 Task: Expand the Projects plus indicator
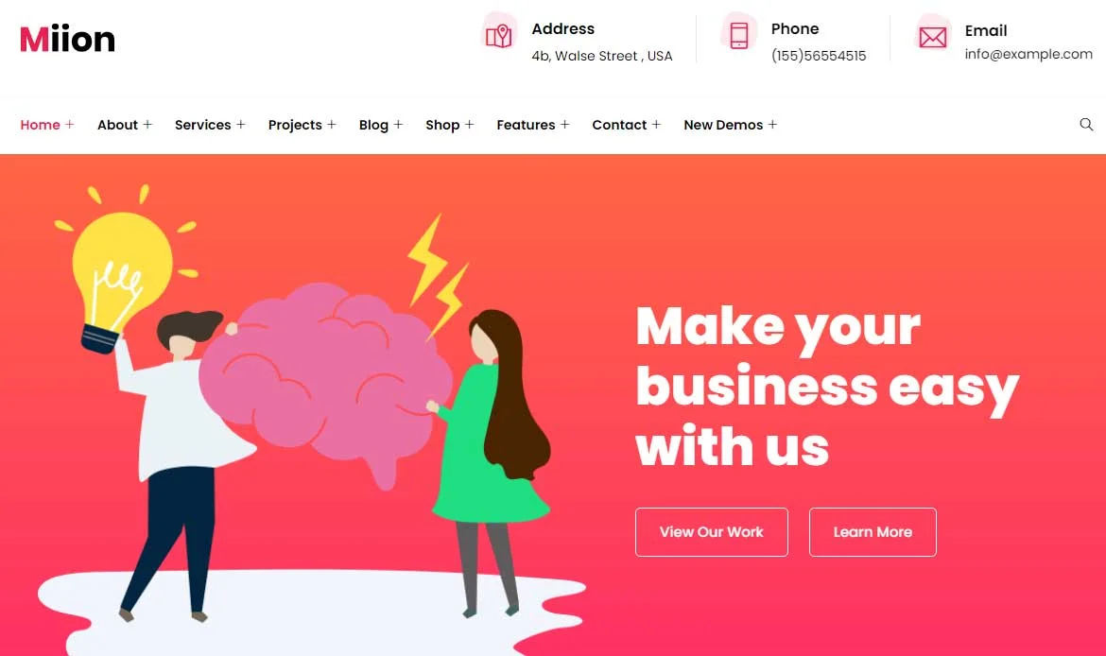click(x=332, y=124)
